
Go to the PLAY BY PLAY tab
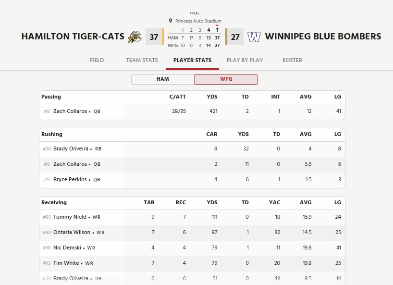[245, 60]
